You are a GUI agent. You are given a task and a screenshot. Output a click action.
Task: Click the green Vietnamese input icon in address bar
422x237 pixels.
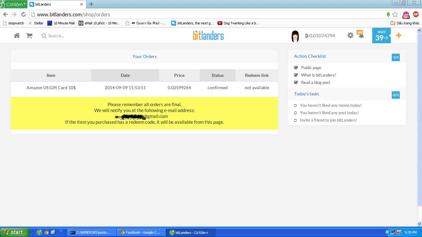coord(388,15)
